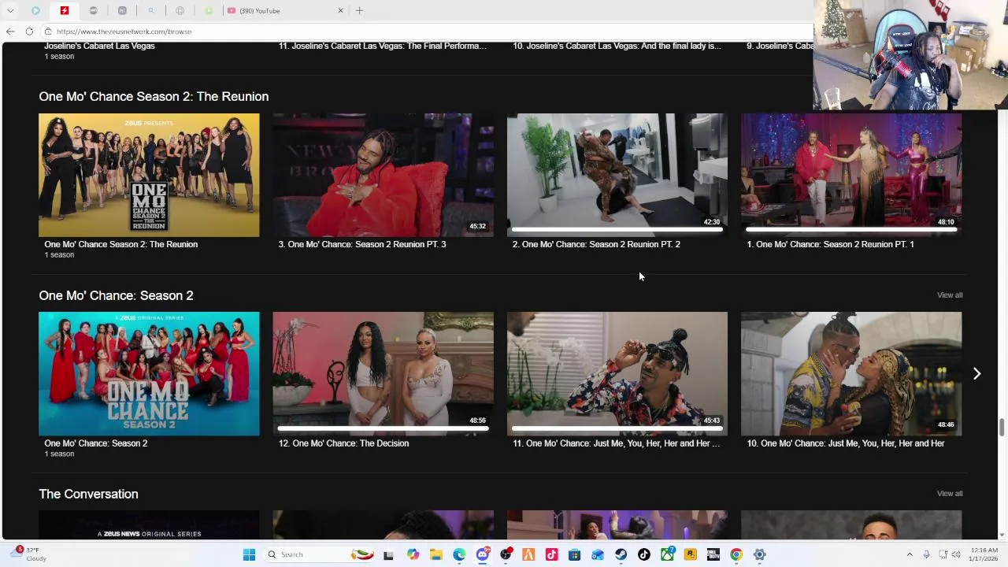The image size is (1008, 567).
Task: Switch to the pinned globe tab
Action: pos(180,10)
